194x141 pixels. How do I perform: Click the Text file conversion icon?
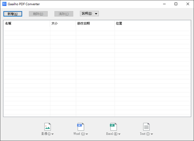point(146,127)
